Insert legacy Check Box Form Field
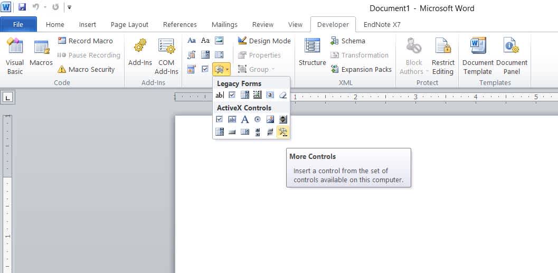This screenshot has width=558, height=273. pos(232,95)
